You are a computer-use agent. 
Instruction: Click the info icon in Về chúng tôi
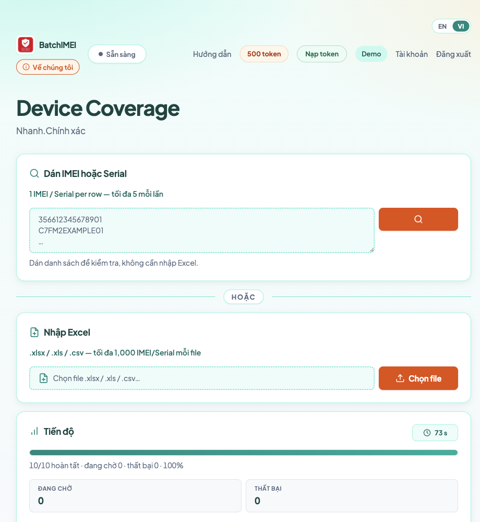pos(26,67)
